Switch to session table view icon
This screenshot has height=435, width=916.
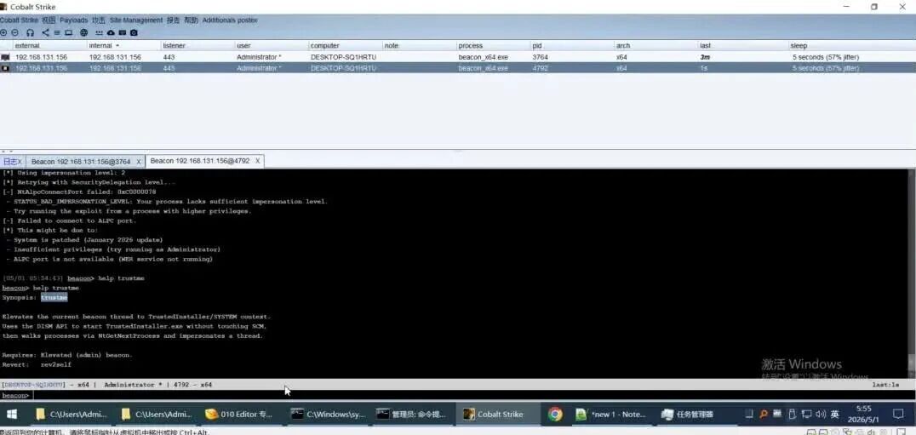point(57,32)
